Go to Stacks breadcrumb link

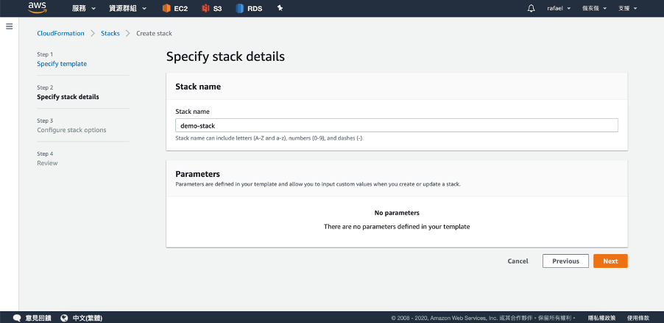(x=110, y=33)
